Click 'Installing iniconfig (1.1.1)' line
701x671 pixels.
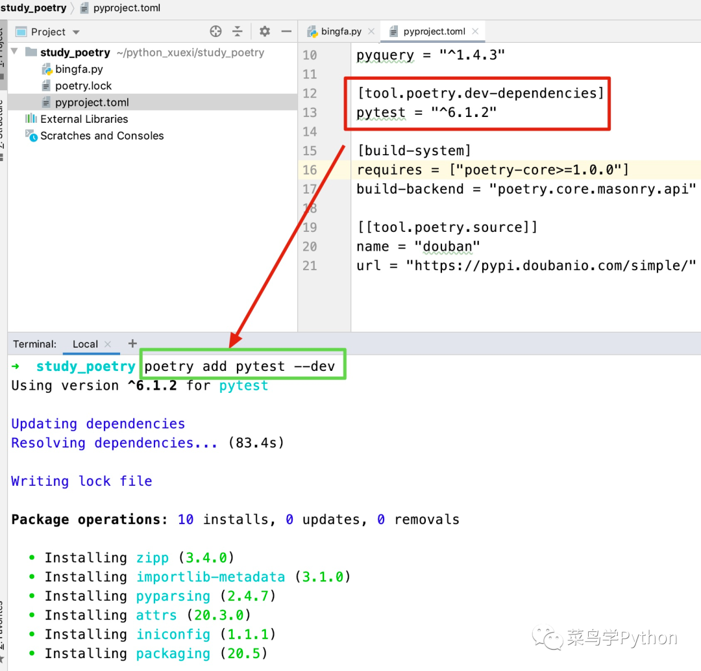tap(160, 635)
